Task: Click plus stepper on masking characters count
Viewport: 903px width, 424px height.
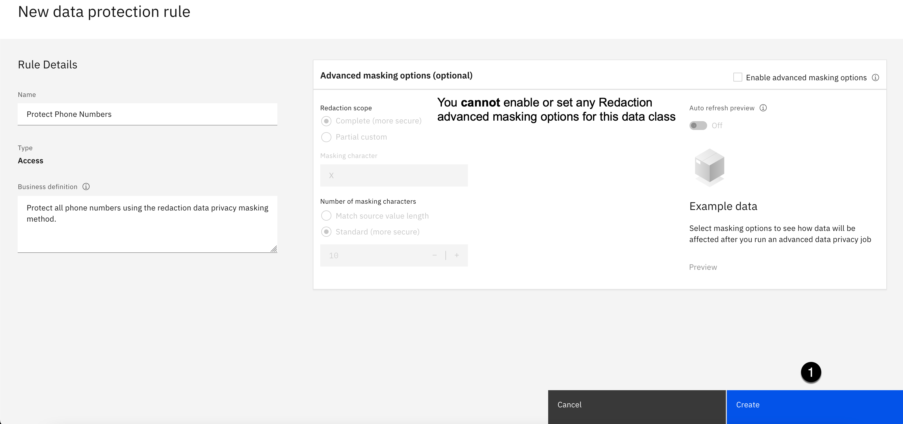Action: click(457, 255)
